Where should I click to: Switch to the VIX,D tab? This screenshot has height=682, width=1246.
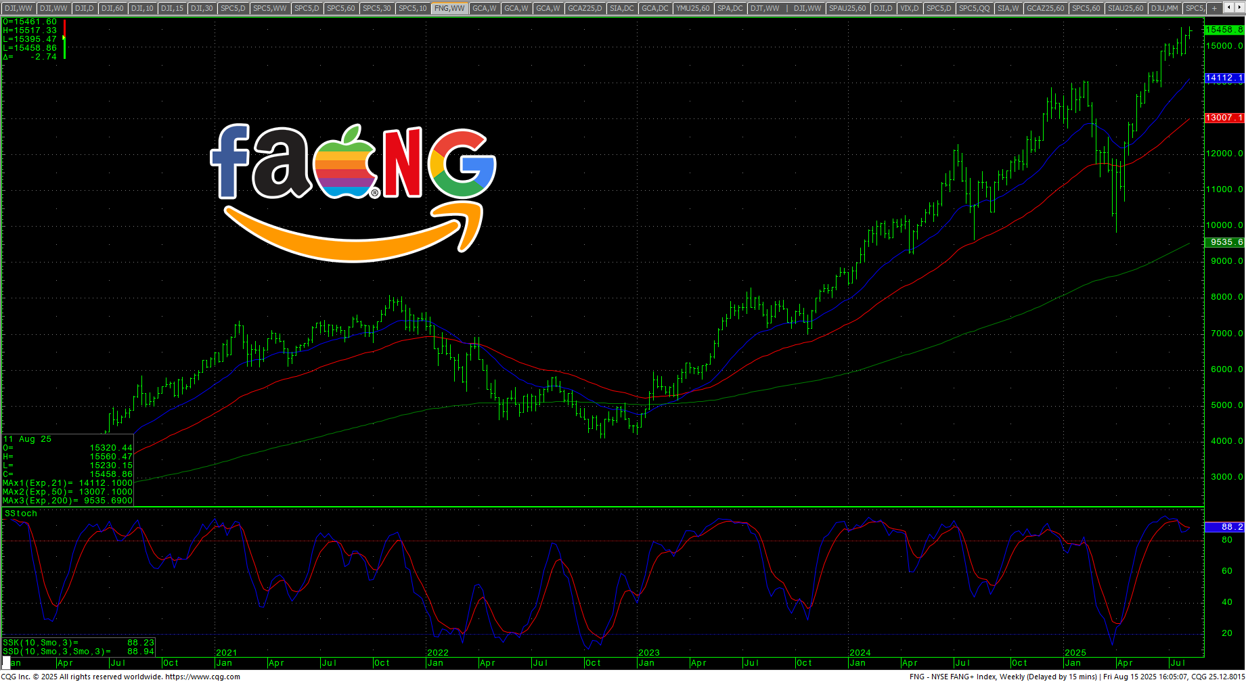pyautogui.click(x=910, y=8)
